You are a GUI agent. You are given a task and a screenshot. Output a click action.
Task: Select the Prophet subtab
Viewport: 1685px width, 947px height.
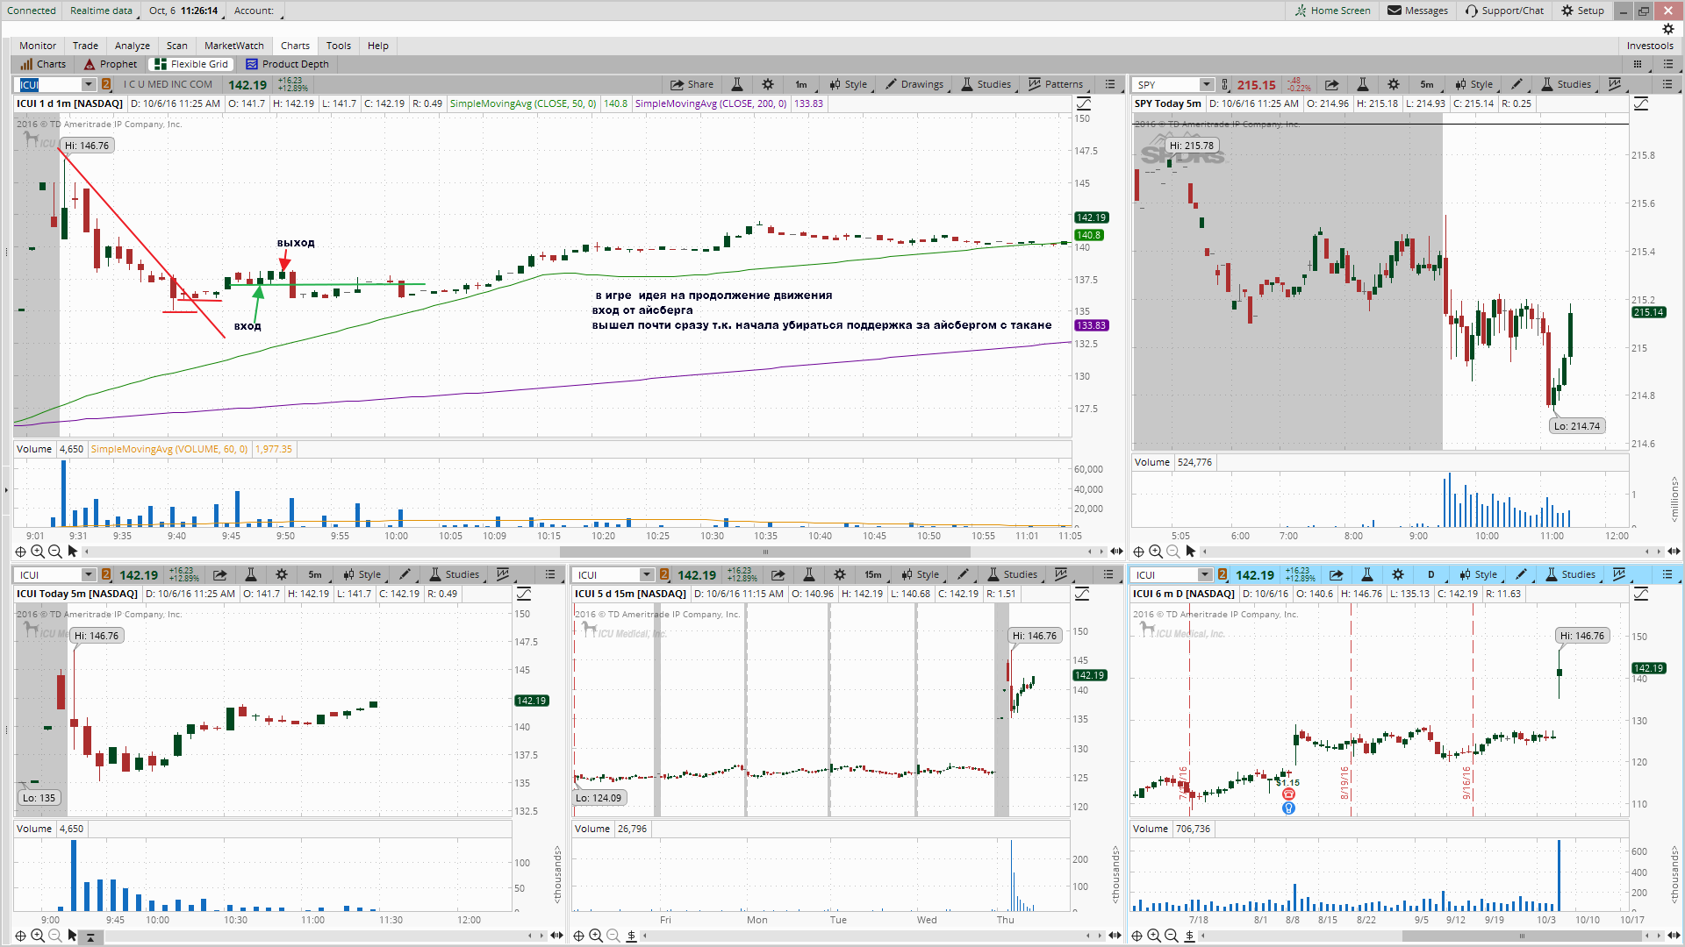point(111,64)
